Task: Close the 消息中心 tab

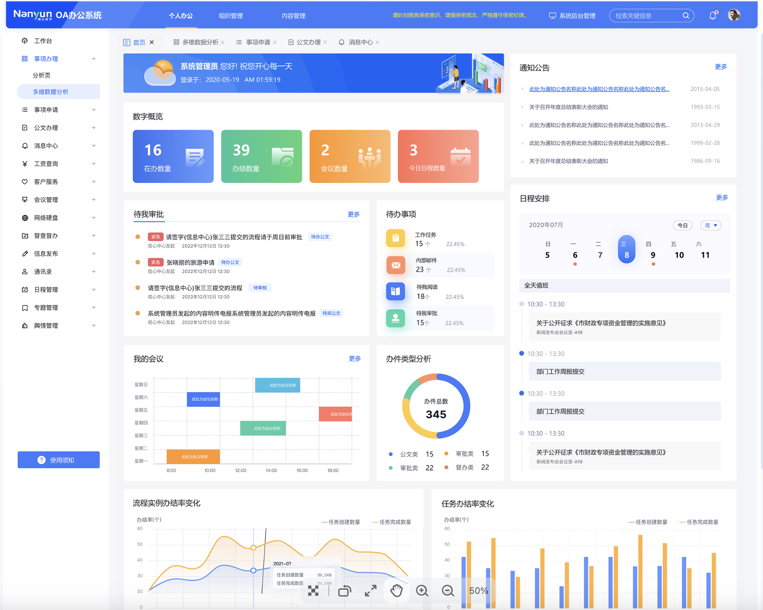Action: pos(377,42)
